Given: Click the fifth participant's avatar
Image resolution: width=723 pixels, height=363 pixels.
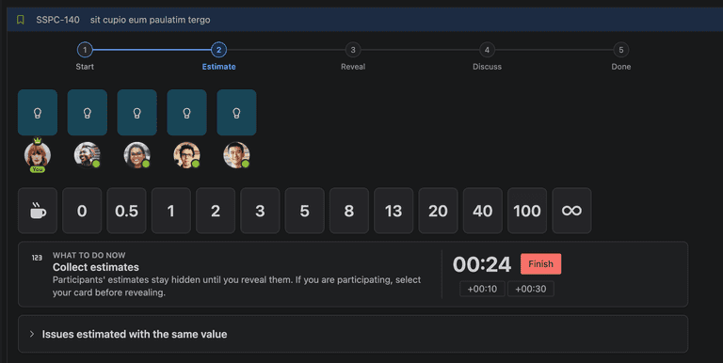Looking at the screenshot, I should click(236, 155).
